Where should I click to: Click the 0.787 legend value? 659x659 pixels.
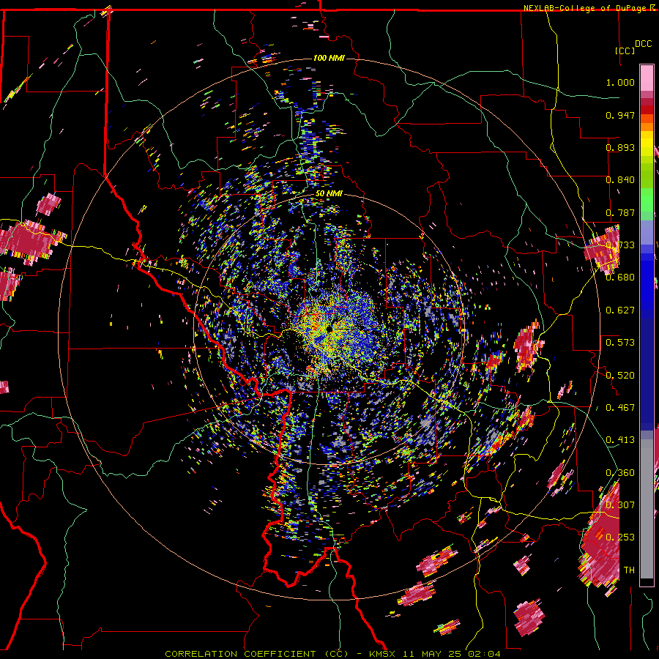(620, 212)
